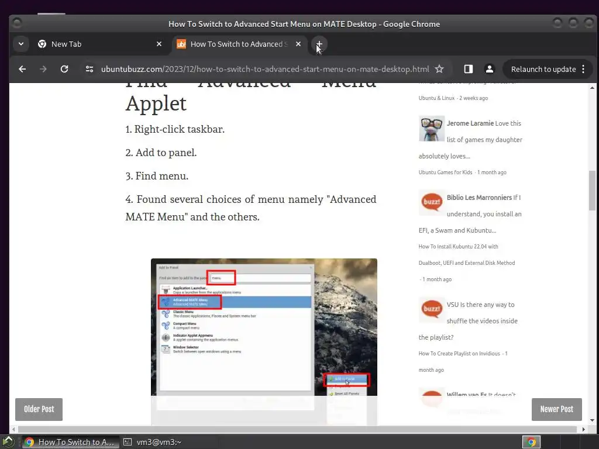599x449 pixels.
Task: Click Chrome icon in system tray
Action: (531, 442)
